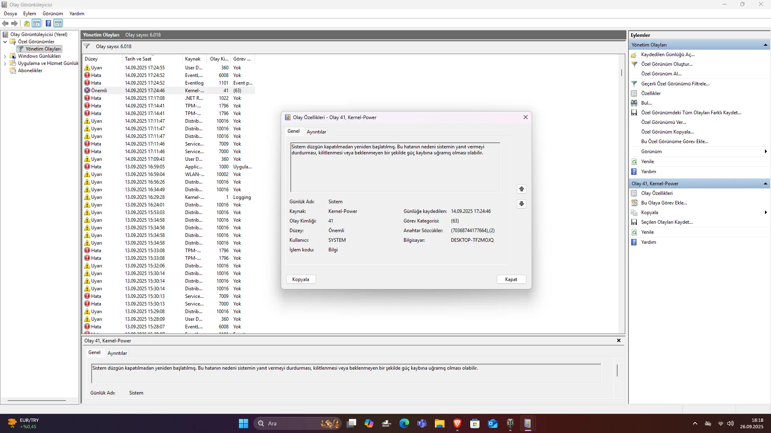The image size is (771, 433).
Task: Click next event down arrow in dialog
Action: tap(521, 204)
